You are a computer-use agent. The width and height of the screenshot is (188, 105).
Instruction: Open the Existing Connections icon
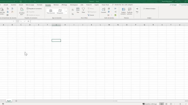pyautogui.click(x=12, y=12)
